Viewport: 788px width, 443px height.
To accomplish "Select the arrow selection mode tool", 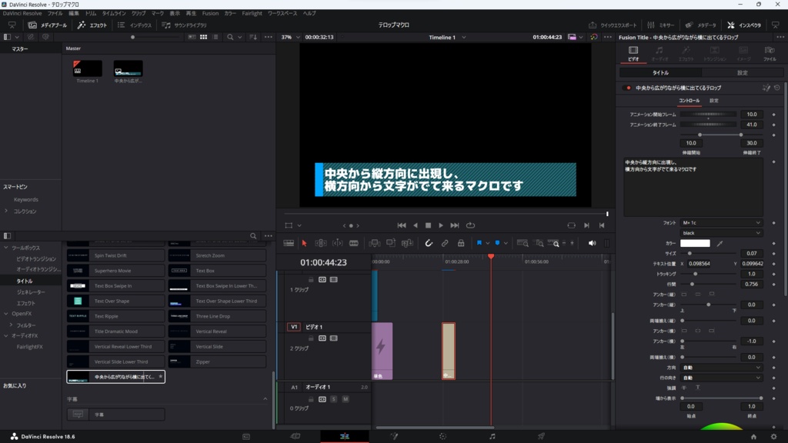I will pos(304,243).
